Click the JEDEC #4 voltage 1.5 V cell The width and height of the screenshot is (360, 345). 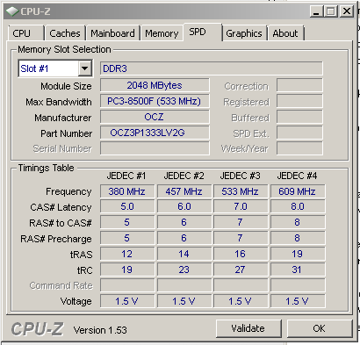click(x=298, y=301)
